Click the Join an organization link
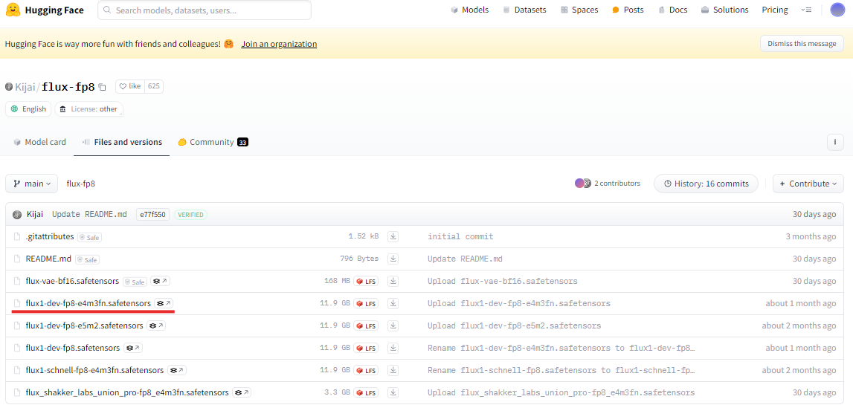The image size is (853, 405). (x=279, y=44)
